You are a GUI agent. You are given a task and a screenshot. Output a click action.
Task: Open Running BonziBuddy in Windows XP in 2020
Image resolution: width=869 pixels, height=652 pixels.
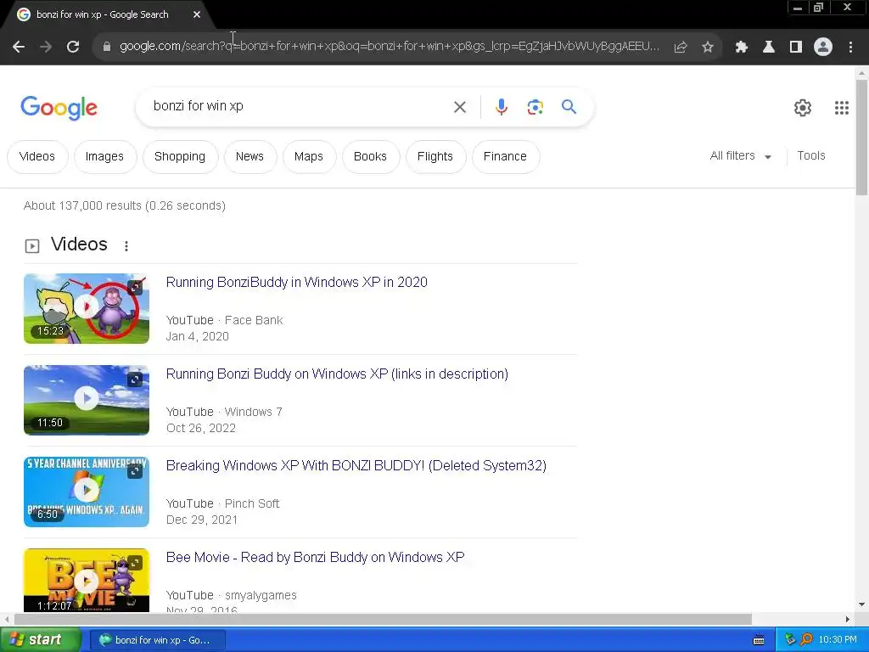(296, 282)
